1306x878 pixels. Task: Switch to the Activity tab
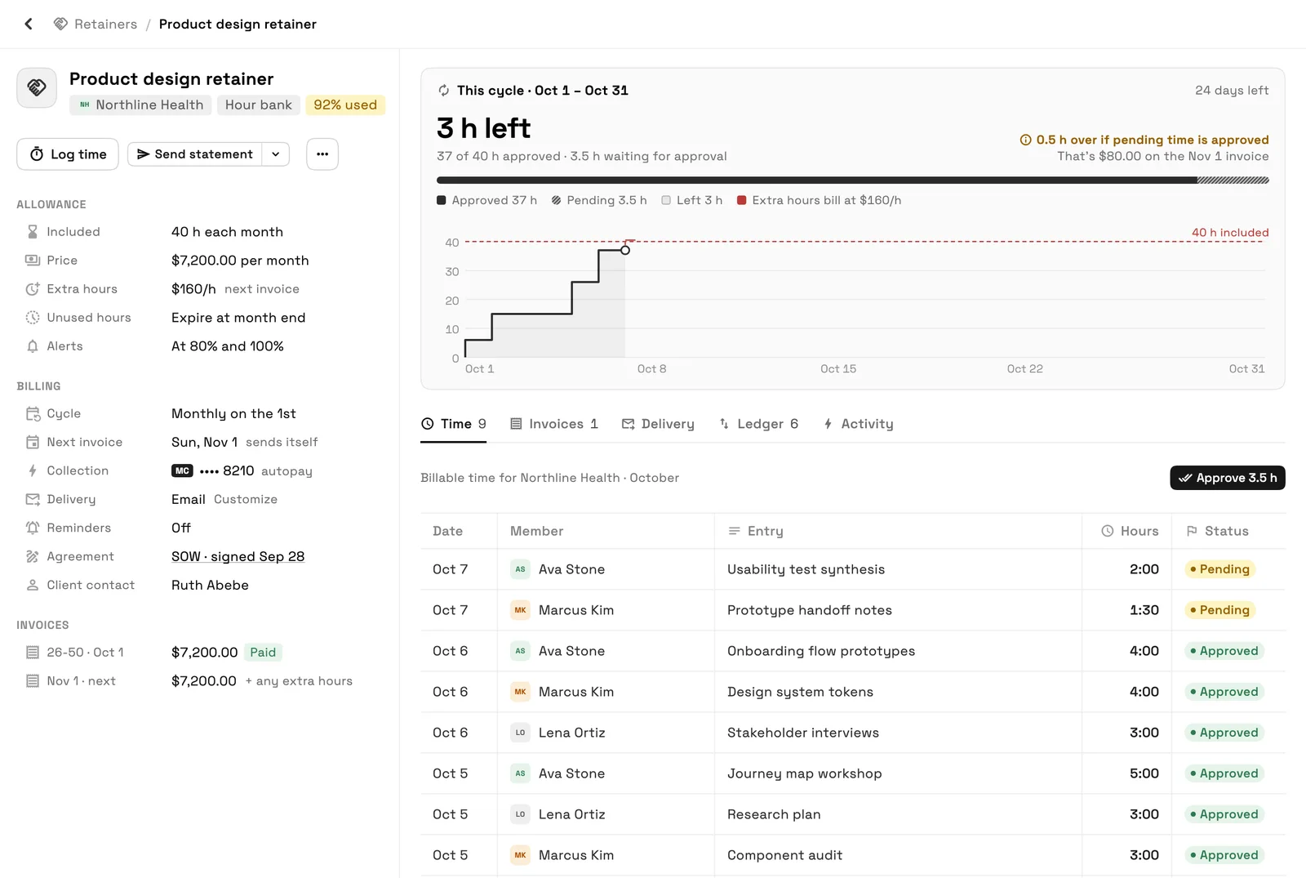858,424
